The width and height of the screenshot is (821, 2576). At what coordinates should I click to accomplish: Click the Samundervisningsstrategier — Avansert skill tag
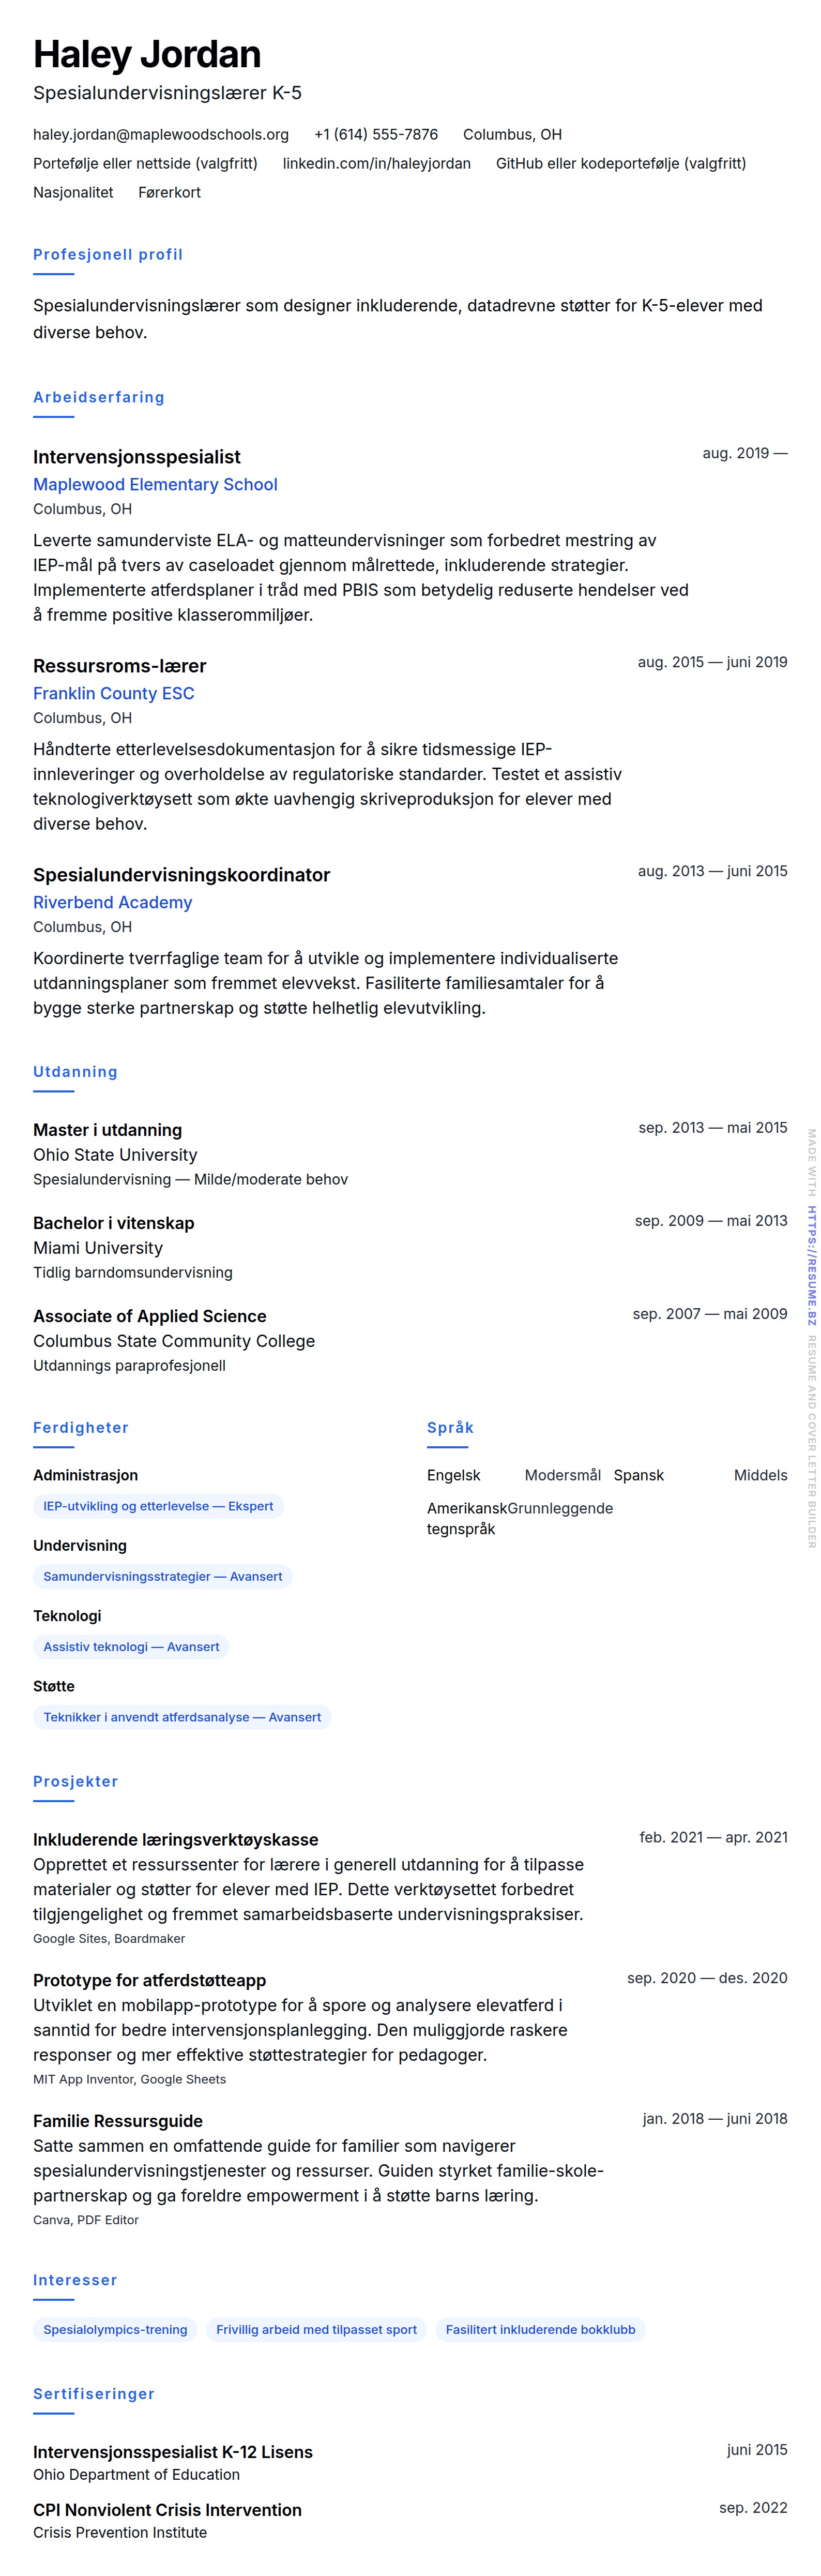click(162, 1577)
